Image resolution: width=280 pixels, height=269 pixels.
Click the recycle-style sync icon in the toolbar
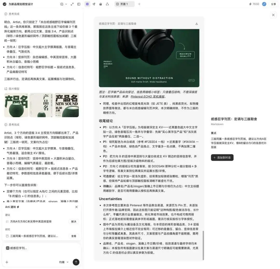click(107, 4)
